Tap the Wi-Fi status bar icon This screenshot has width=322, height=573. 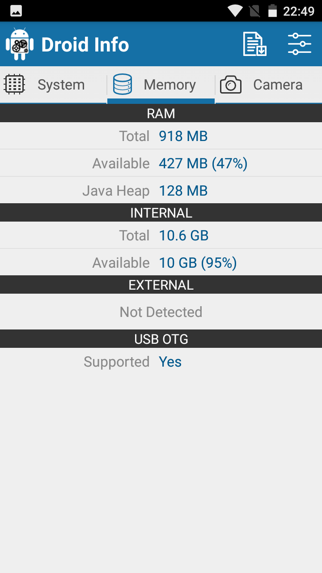click(x=235, y=11)
